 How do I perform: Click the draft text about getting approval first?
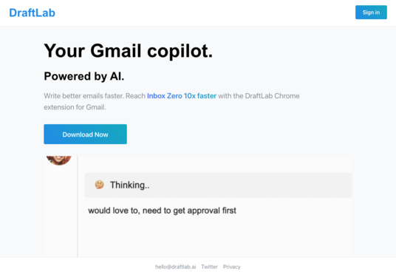(162, 211)
